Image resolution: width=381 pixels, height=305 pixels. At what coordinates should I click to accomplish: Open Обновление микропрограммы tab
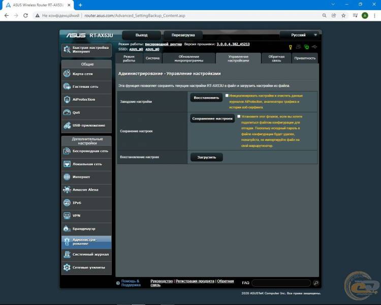[x=189, y=58]
